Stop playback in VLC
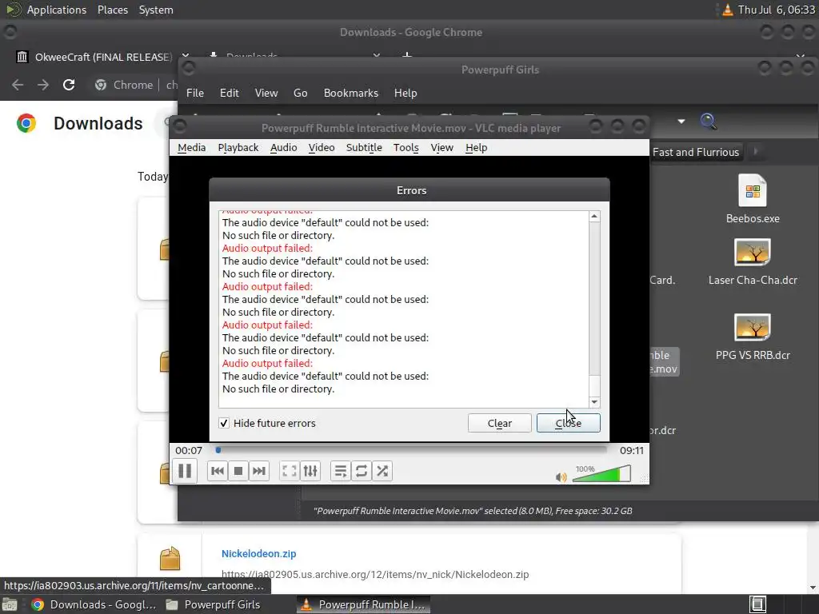The width and height of the screenshot is (819, 614). [x=238, y=471]
